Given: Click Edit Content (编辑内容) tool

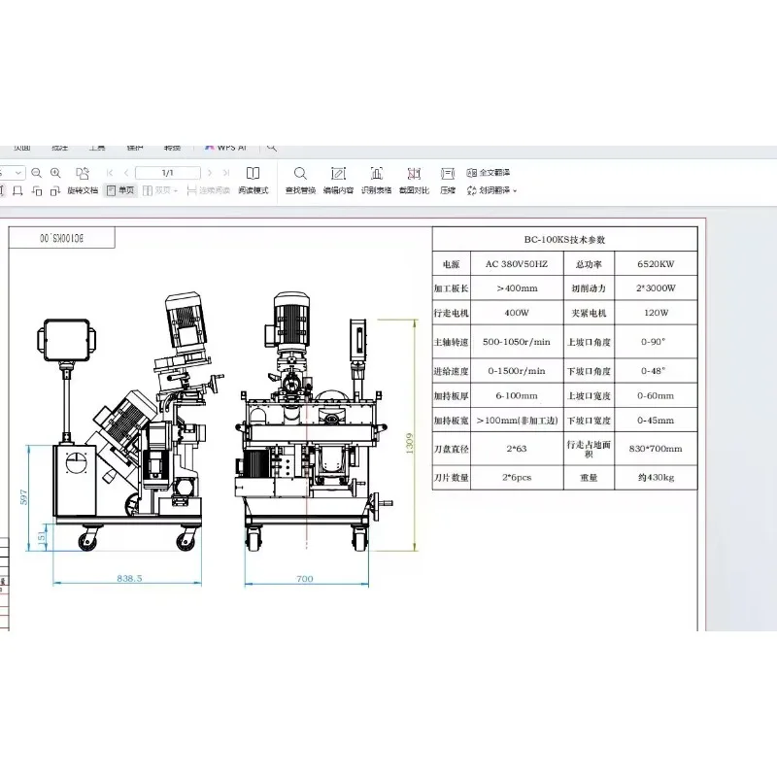Looking at the screenshot, I should [338, 181].
